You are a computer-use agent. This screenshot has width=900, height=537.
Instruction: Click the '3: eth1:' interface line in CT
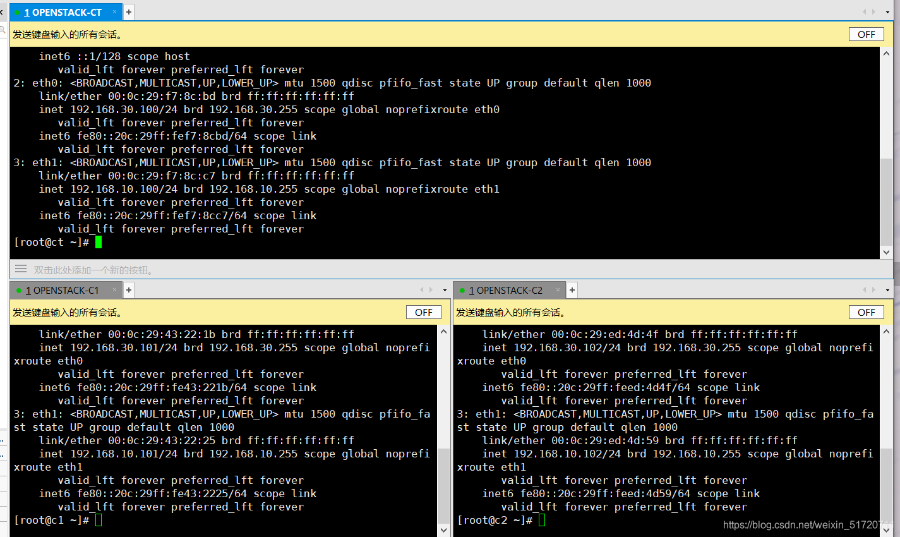tap(332, 162)
